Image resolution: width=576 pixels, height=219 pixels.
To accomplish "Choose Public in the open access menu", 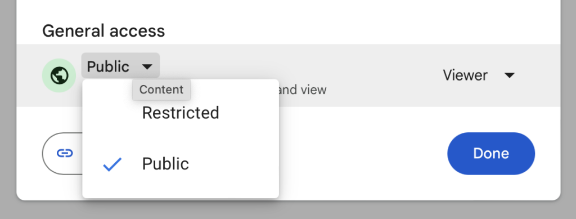I will coord(181,164).
